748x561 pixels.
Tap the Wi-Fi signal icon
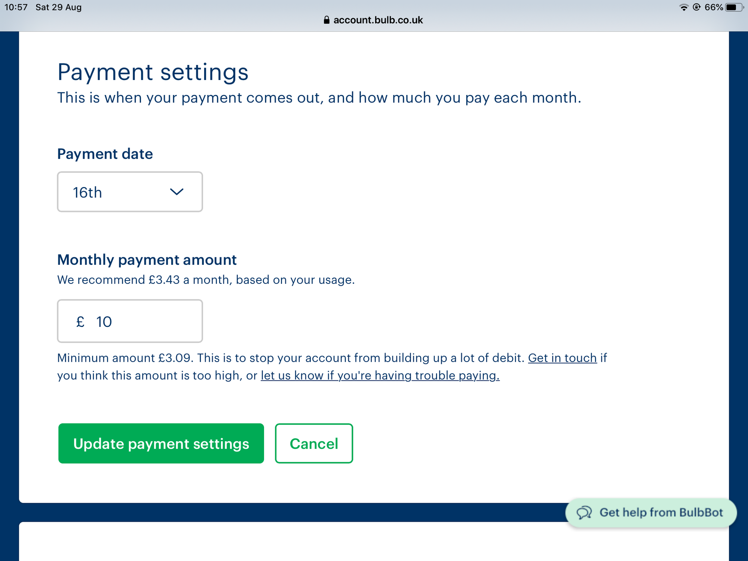[684, 7]
